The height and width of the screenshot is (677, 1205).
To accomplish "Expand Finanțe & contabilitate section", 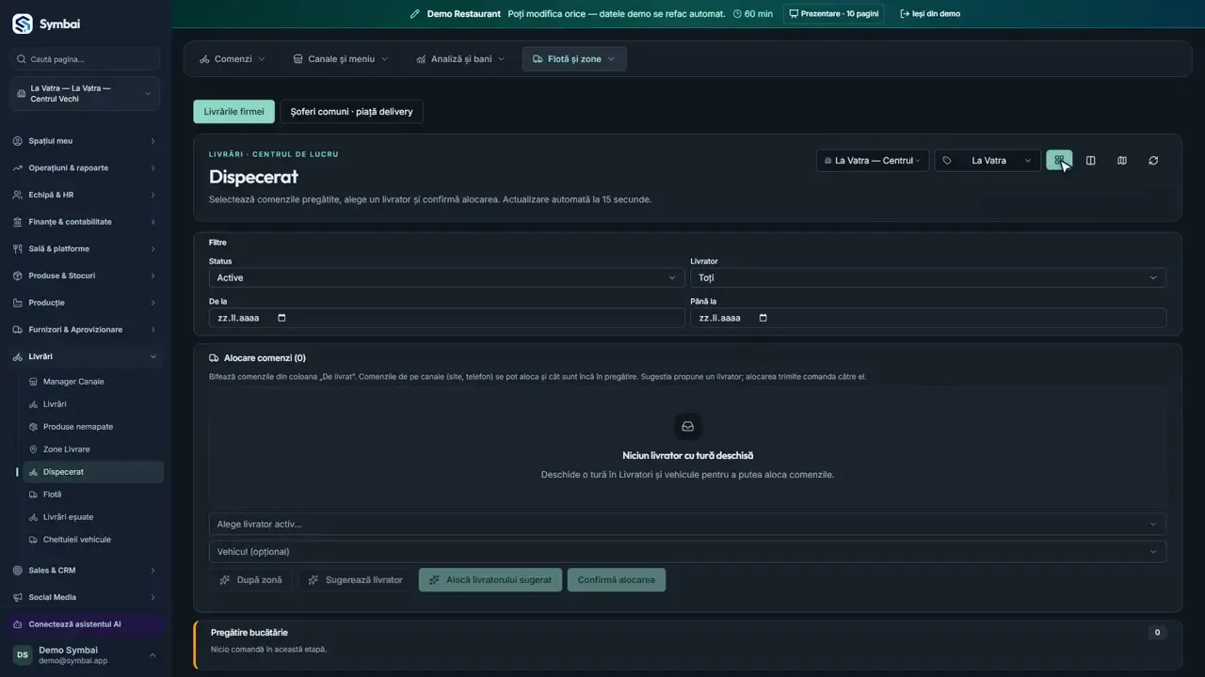I will (x=85, y=222).
